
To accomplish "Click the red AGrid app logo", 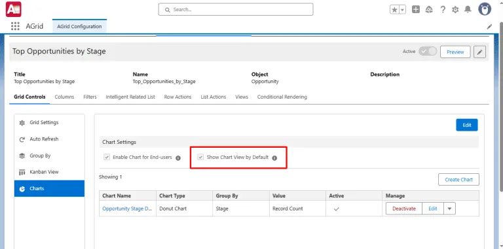I will pos(14,9).
